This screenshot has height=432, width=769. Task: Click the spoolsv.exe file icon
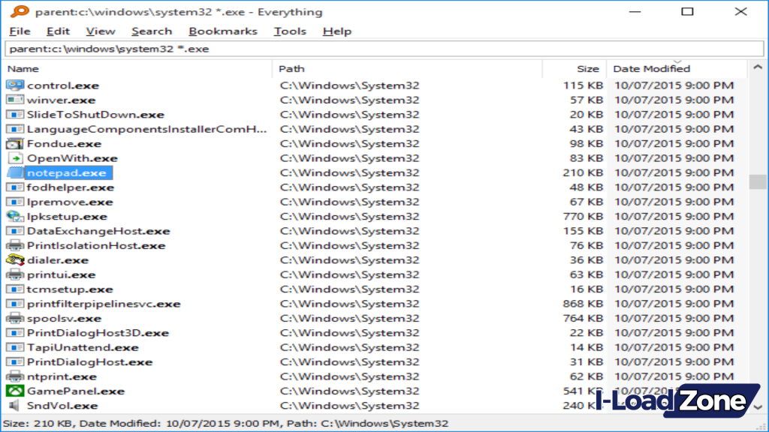[x=17, y=318]
